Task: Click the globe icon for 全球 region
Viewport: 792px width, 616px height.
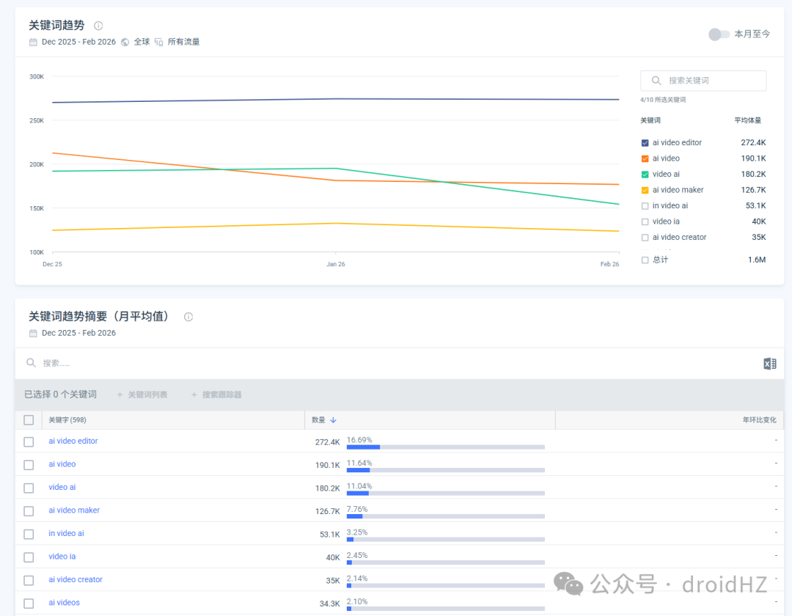Action: (x=125, y=42)
